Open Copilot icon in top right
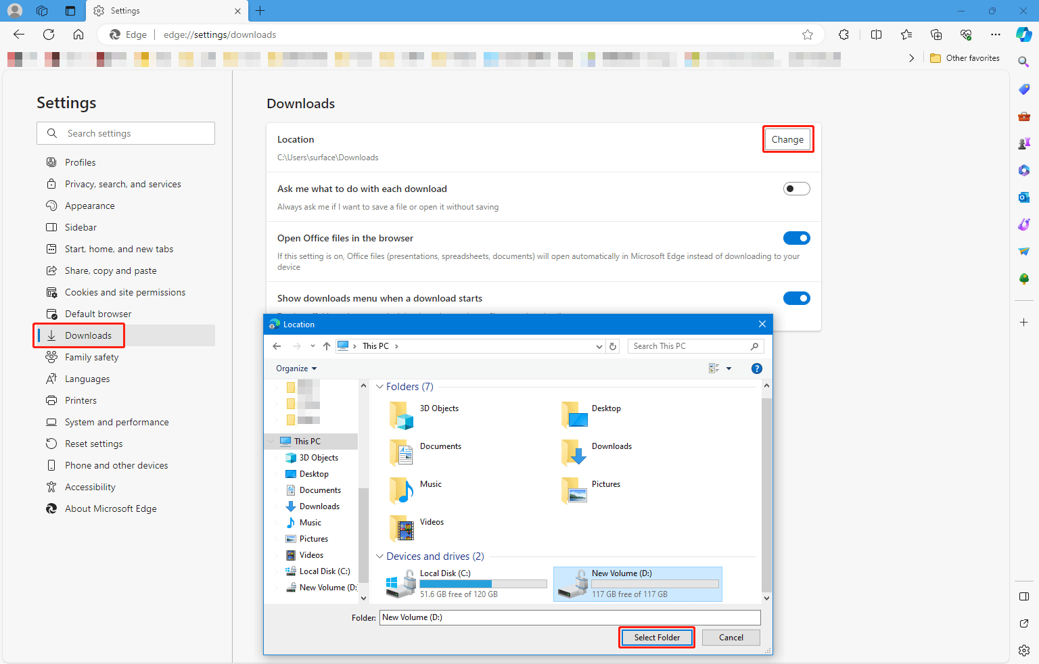 pos(1023,34)
